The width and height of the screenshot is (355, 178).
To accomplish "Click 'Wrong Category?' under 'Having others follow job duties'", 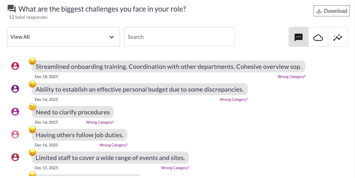I will [x=113, y=145].
